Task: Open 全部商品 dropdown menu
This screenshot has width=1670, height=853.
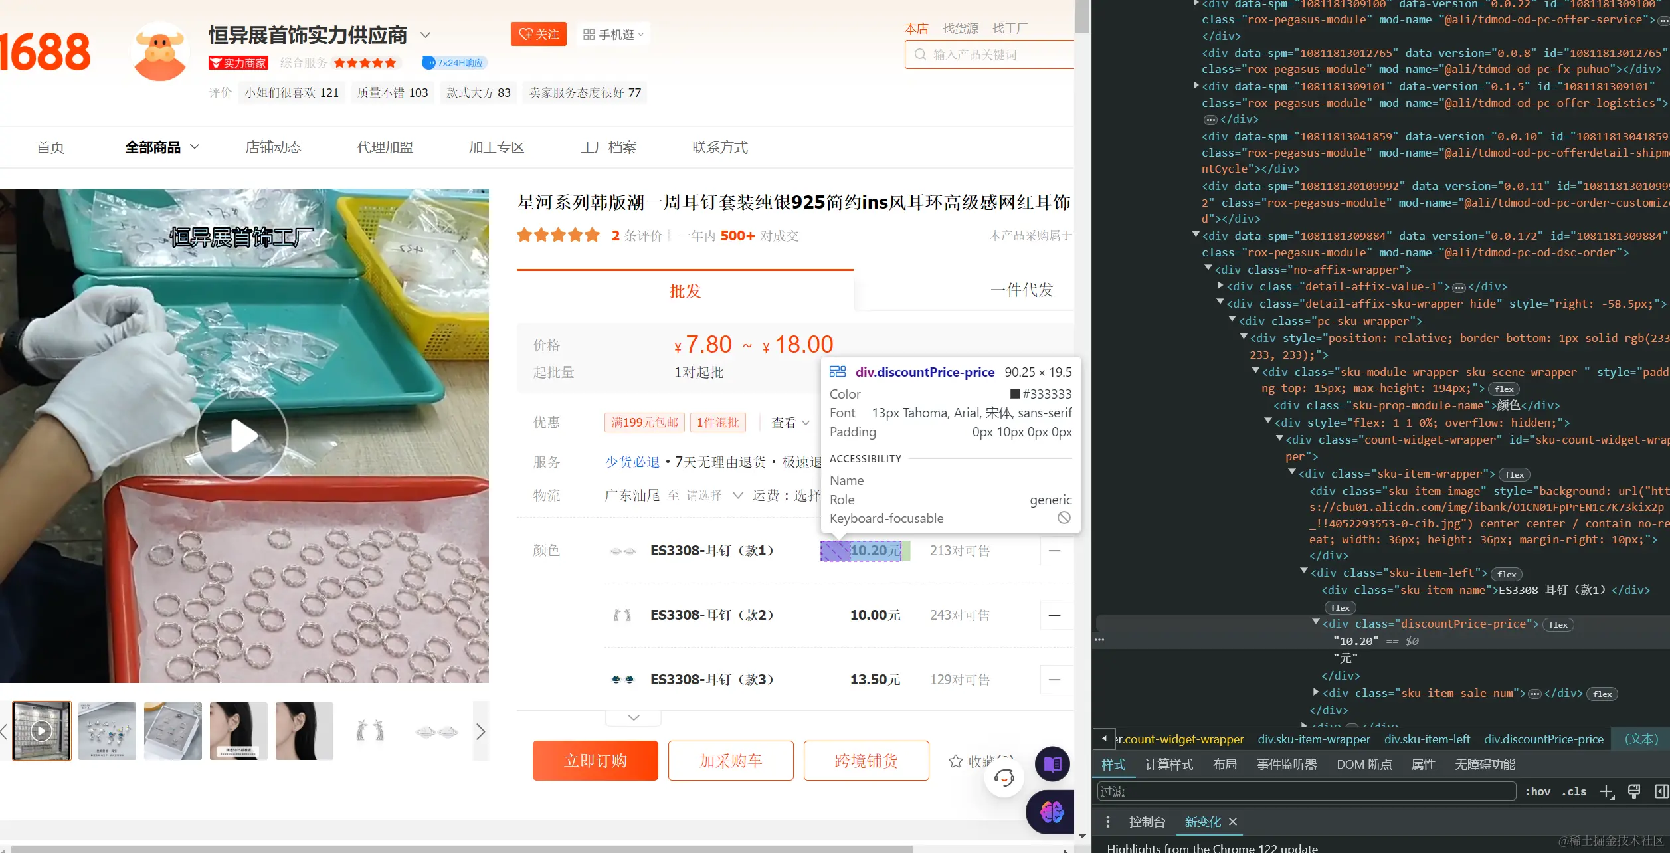Action: 162,147
